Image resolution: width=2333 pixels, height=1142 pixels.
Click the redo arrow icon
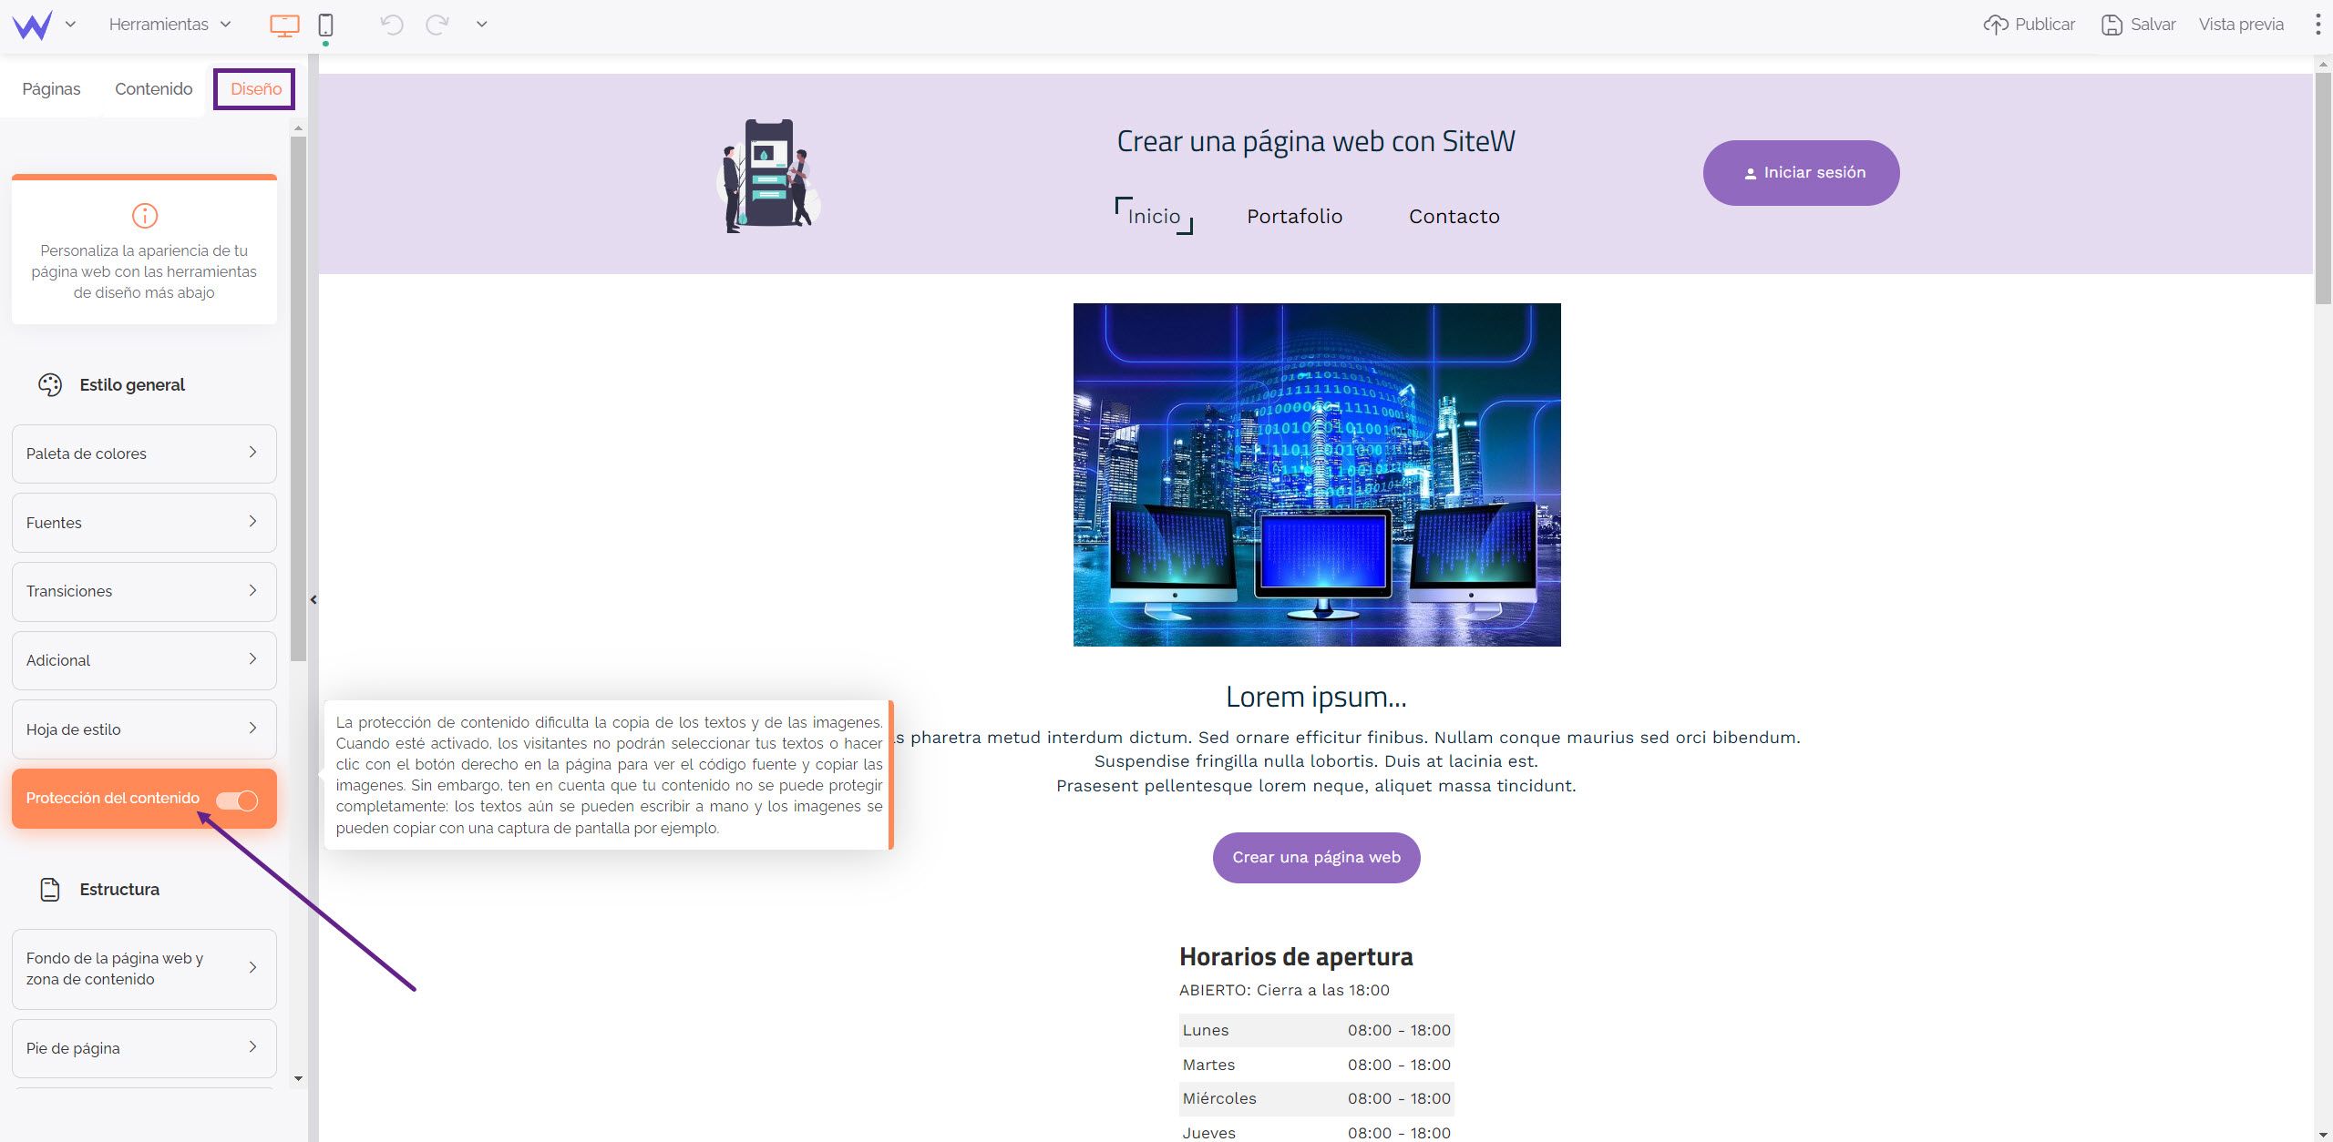pos(437,25)
